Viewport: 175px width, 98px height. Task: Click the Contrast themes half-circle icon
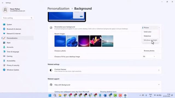click(x=51, y=70)
